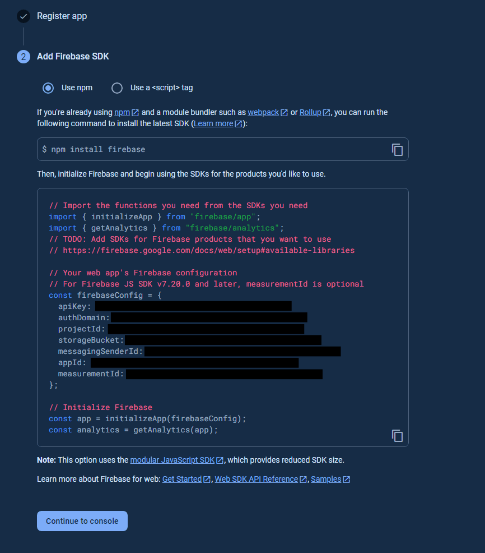This screenshot has height=553, width=485.
Task: Open the Rollup link
Action: tap(315, 113)
